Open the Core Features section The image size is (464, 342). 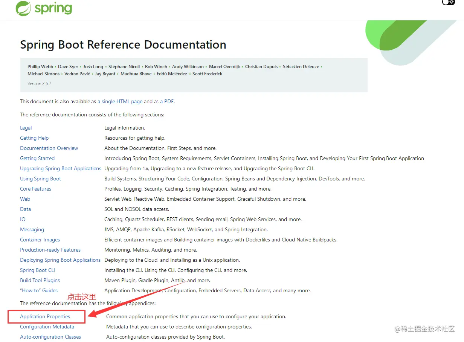(35, 189)
